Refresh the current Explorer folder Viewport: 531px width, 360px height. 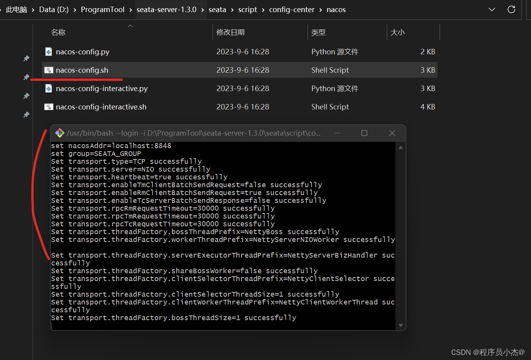click(x=511, y=9)
